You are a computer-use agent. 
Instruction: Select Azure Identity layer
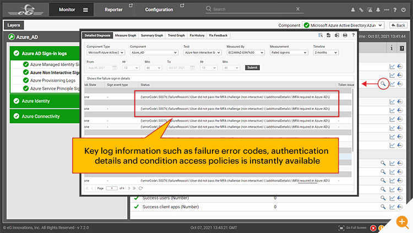(x=45, y=101)
